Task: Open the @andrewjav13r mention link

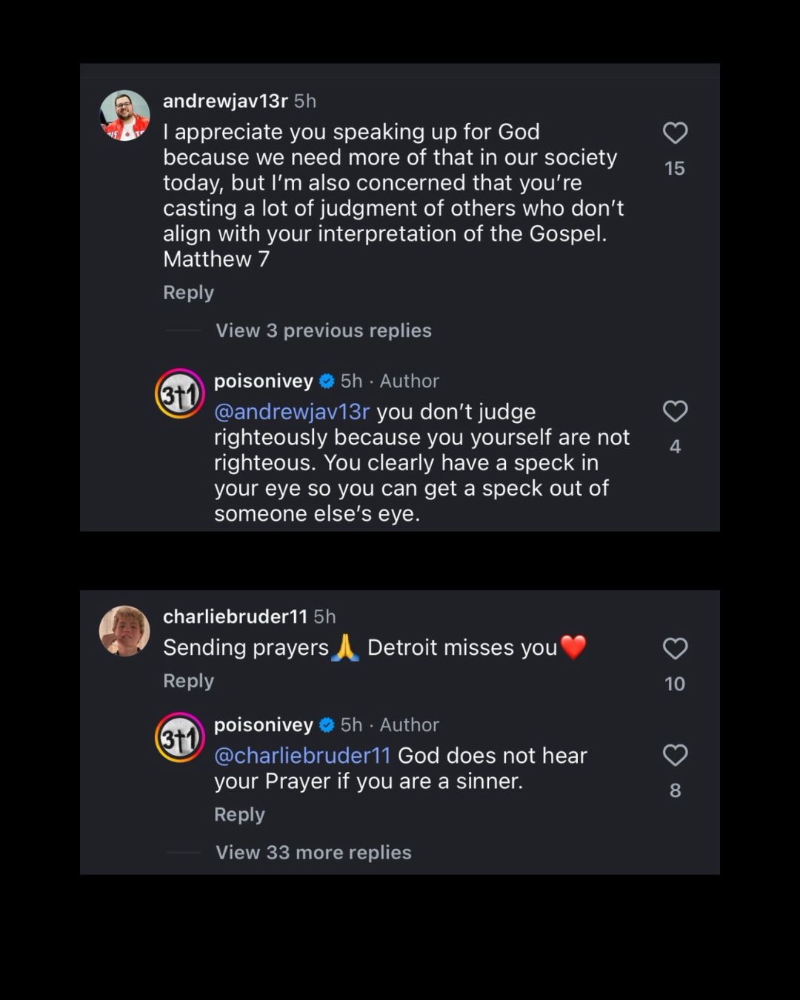Action: pyautogui.click(x=291, y=412)
